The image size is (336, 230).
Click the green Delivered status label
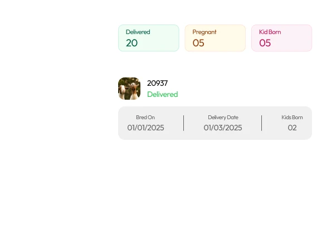[x=163, y=94]
